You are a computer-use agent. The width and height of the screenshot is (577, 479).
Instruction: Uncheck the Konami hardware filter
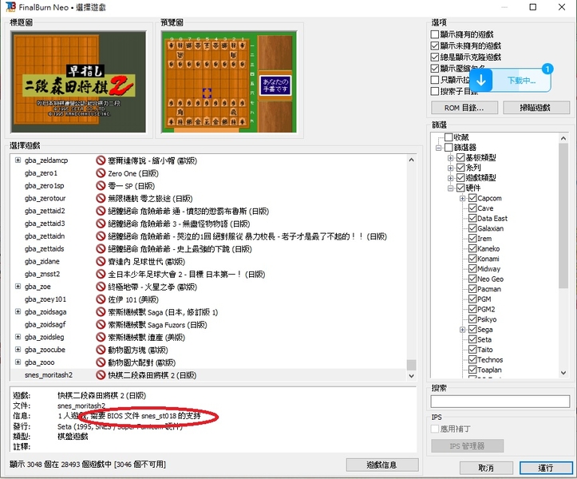click(472, 259)
